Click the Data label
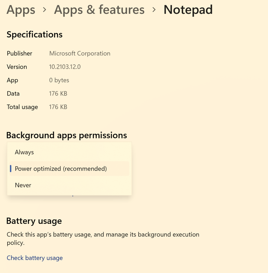The image size is (268, 273). point(13,94)
